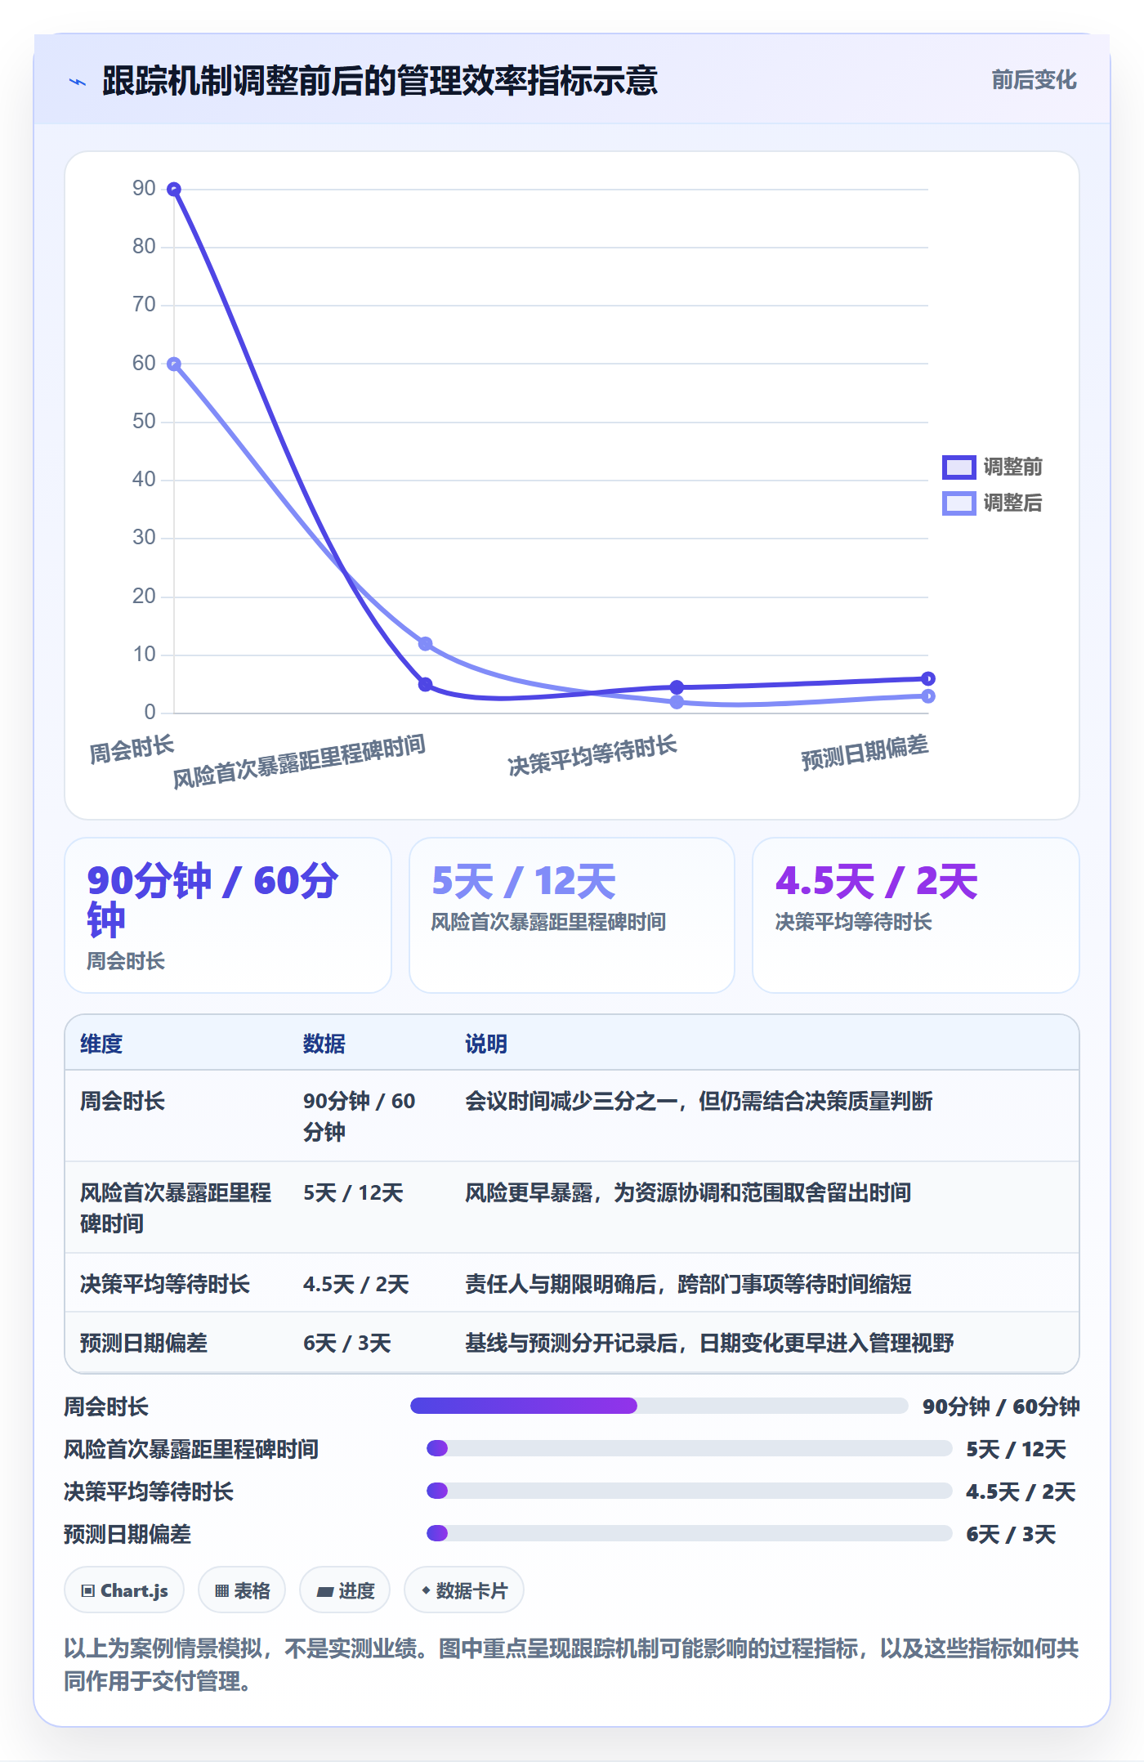Click the 前后变化 label in header
The image size is (1144, 1762).
1034,80
